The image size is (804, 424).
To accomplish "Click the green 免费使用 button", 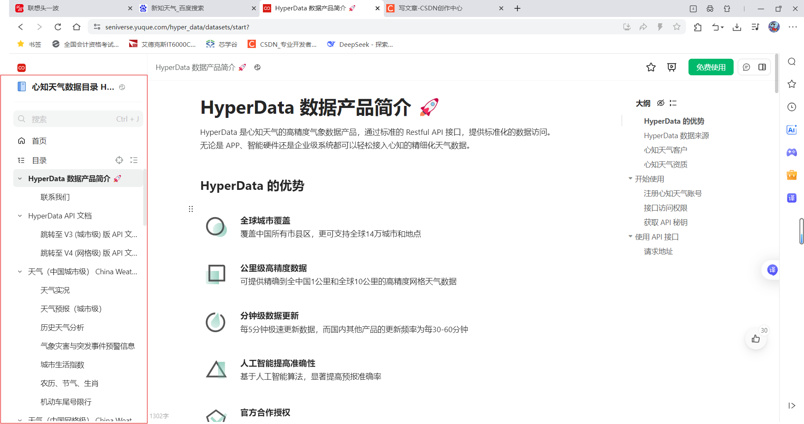I will pos(711,67).
